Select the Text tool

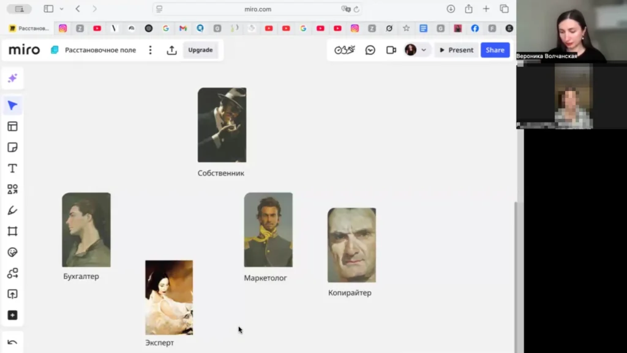click(12, 168)
